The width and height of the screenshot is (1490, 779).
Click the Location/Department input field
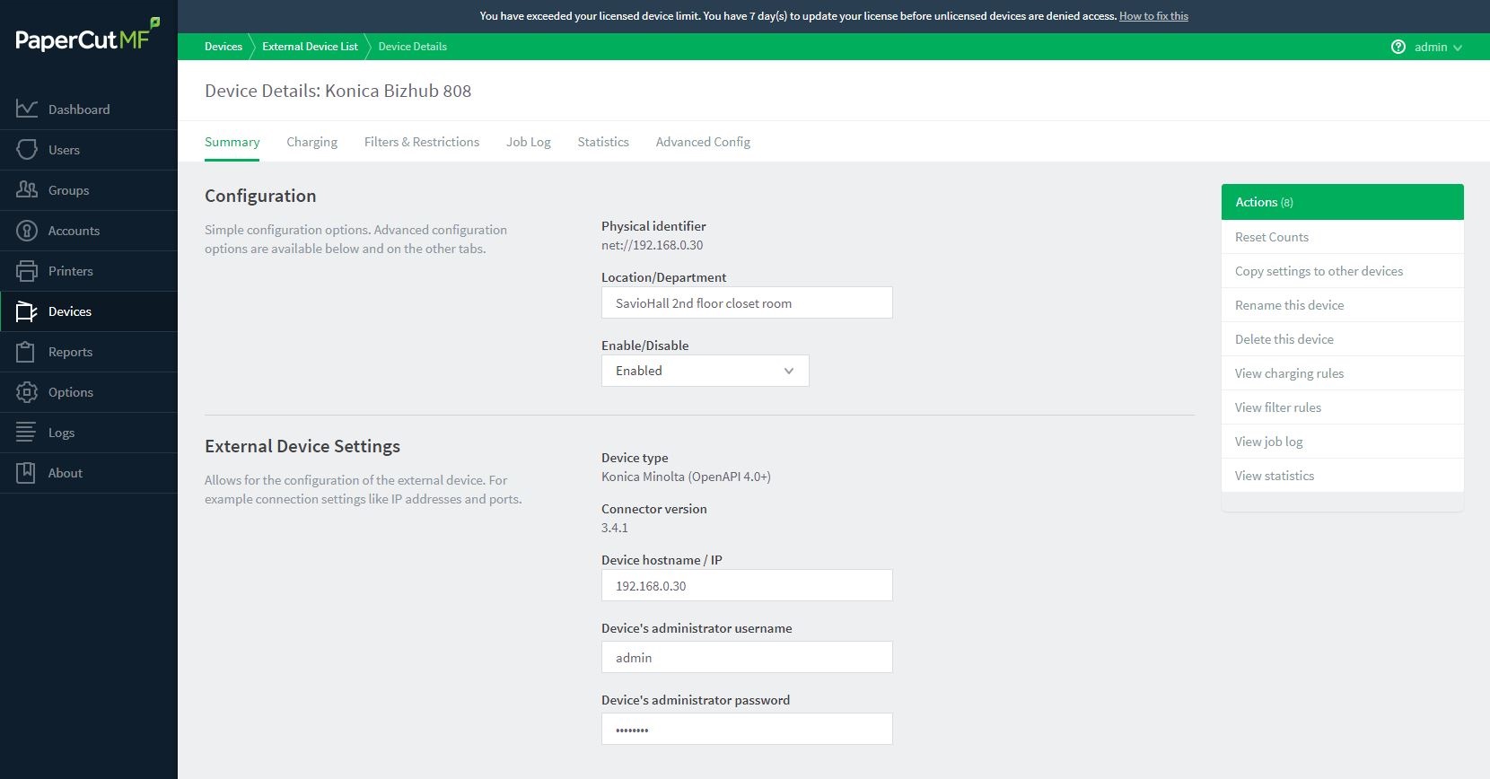click(x=747, y=302)
